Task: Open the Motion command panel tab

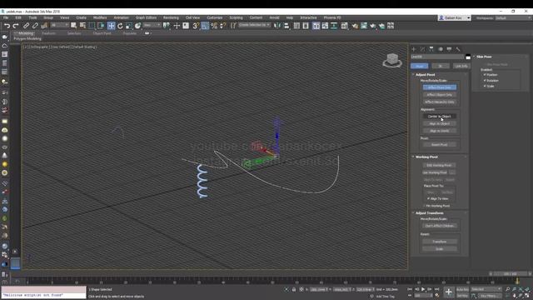Action: pyautogui.click(x=441, y=49)
